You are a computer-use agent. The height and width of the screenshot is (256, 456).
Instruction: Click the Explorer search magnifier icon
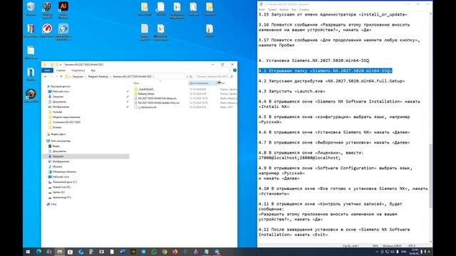click(x=232, y=77)
